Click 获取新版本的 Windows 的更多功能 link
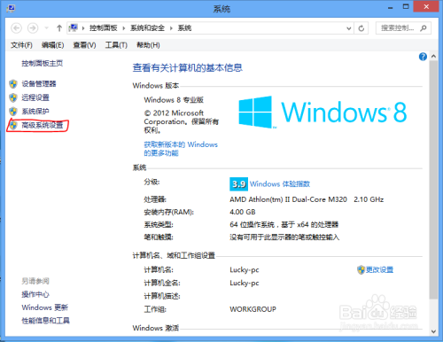443x342 pixels. [181, 149]
